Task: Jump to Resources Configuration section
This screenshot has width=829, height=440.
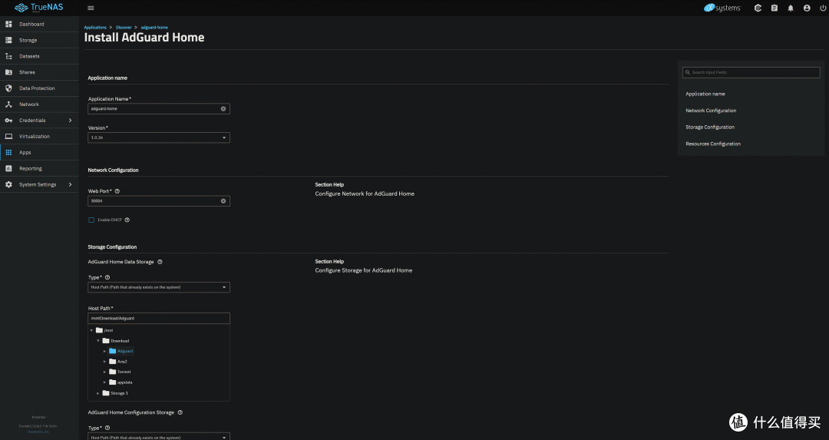Action: coord(712,144)
